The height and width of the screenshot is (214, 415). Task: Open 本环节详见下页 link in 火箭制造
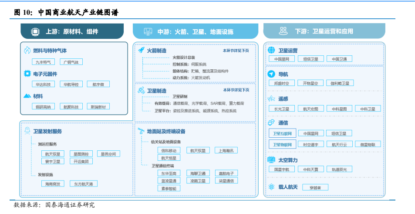(236, 50)
